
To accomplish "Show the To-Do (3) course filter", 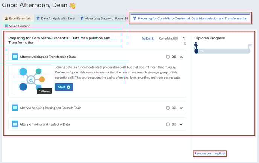I will tap(148, 39).
